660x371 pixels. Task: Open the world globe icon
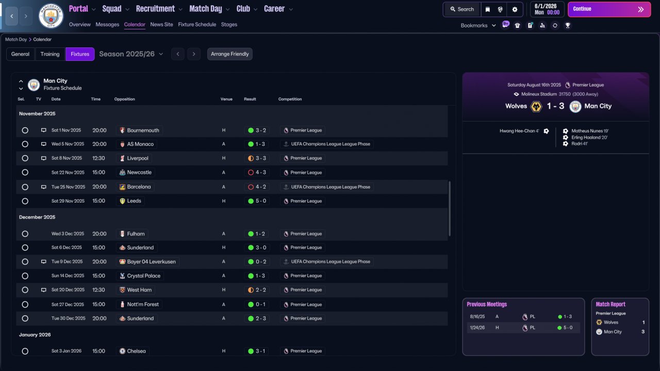(500, 9)
